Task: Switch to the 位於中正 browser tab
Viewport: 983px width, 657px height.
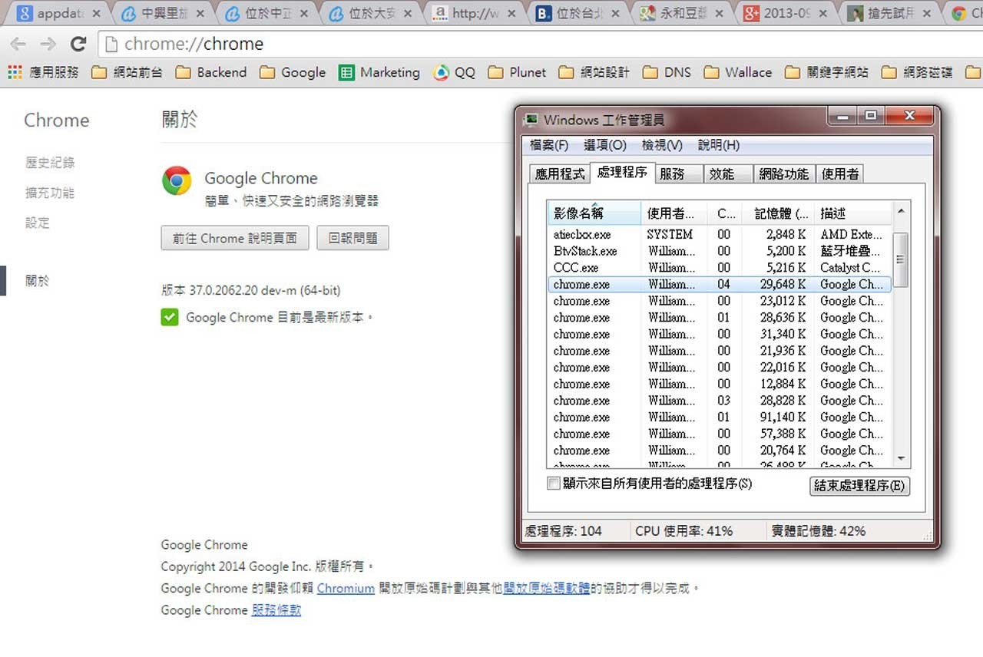Action: [266, 13]
